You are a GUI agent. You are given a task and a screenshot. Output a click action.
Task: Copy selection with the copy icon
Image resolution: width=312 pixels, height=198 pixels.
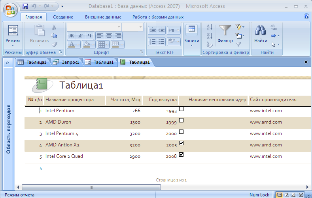54,36
